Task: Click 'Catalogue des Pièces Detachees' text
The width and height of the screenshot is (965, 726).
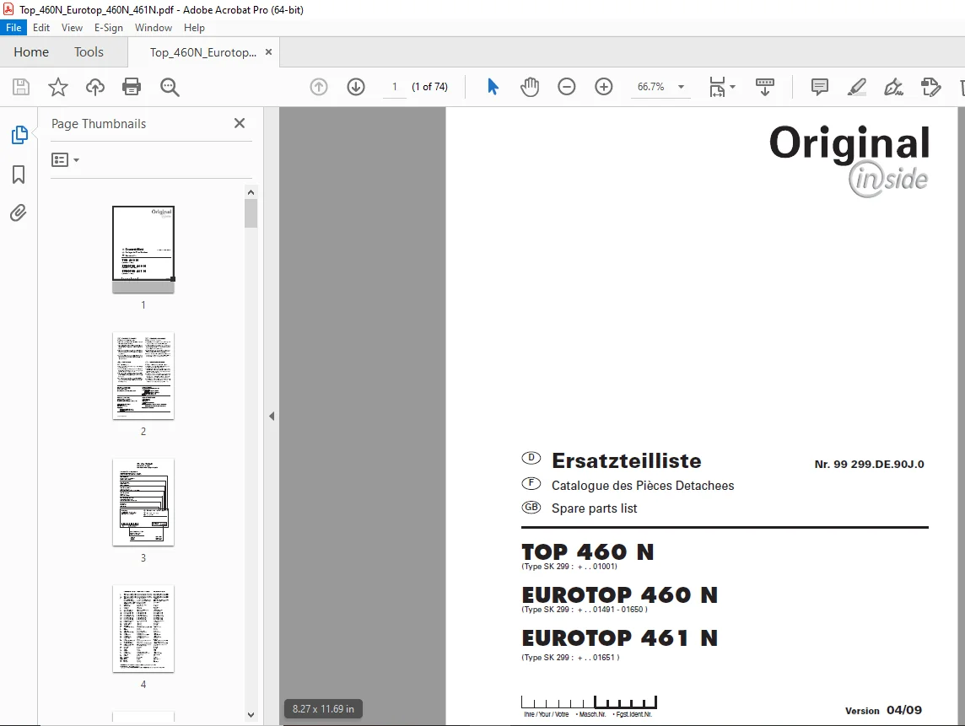Action: point(643,486)
